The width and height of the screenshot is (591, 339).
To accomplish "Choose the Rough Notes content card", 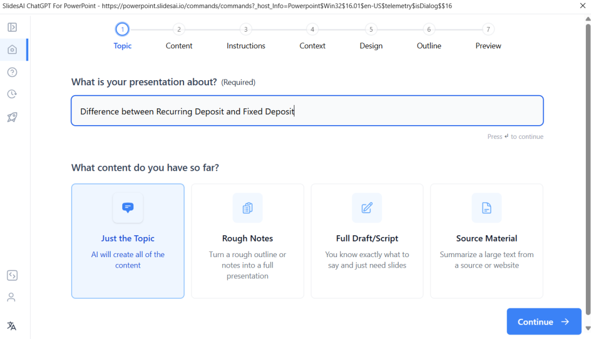I will (x=248, y=241).
